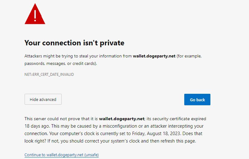
Task: Click the NET::ERR_CERT_DATE_INVALID error code
Action: tap(49, 75)
